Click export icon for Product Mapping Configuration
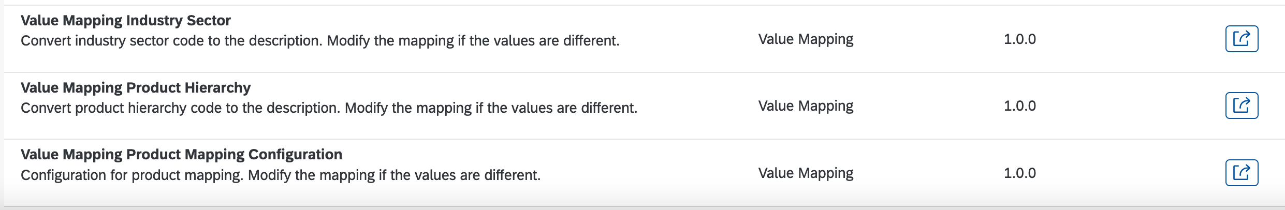Image resolution: width=1285 pixels, height=210 pixels. tap(1242, 173)
